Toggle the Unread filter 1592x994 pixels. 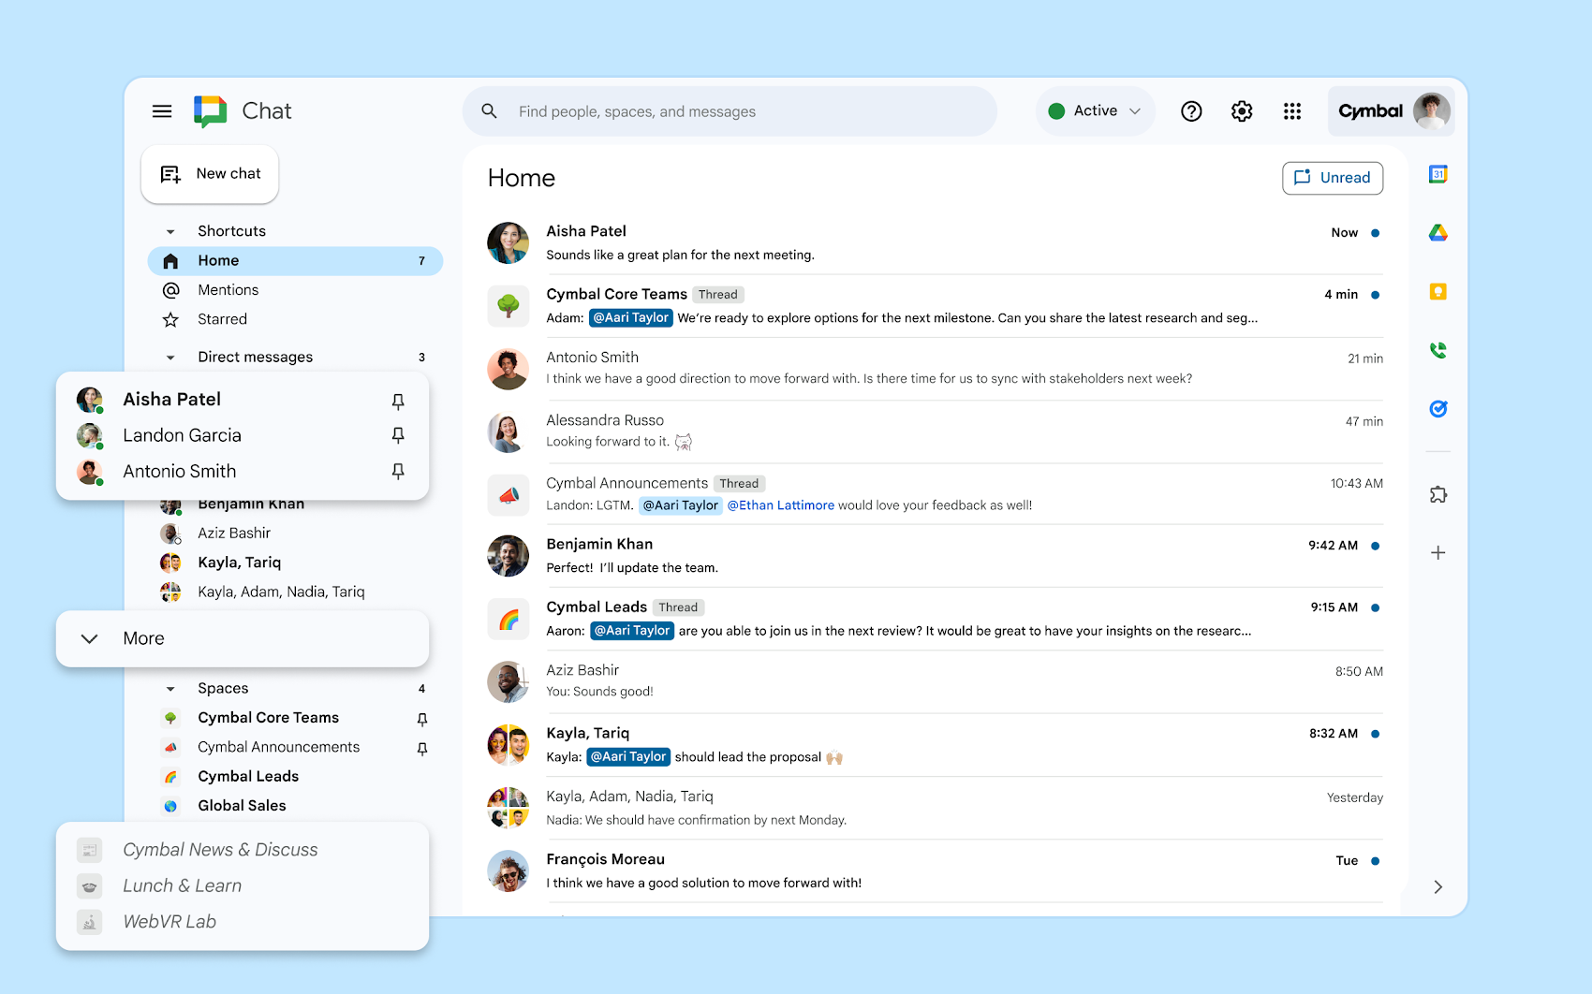pyautogui.click(x=1333, y=178)
